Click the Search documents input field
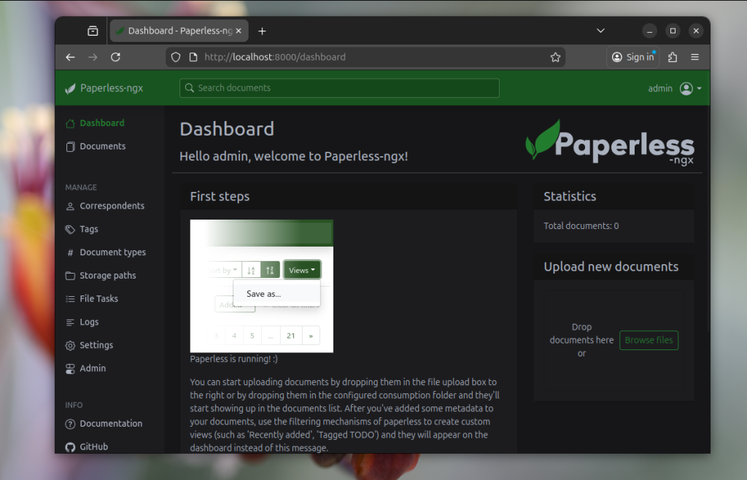This screenshot has height=480, width=747. click(x=339, y=88)
